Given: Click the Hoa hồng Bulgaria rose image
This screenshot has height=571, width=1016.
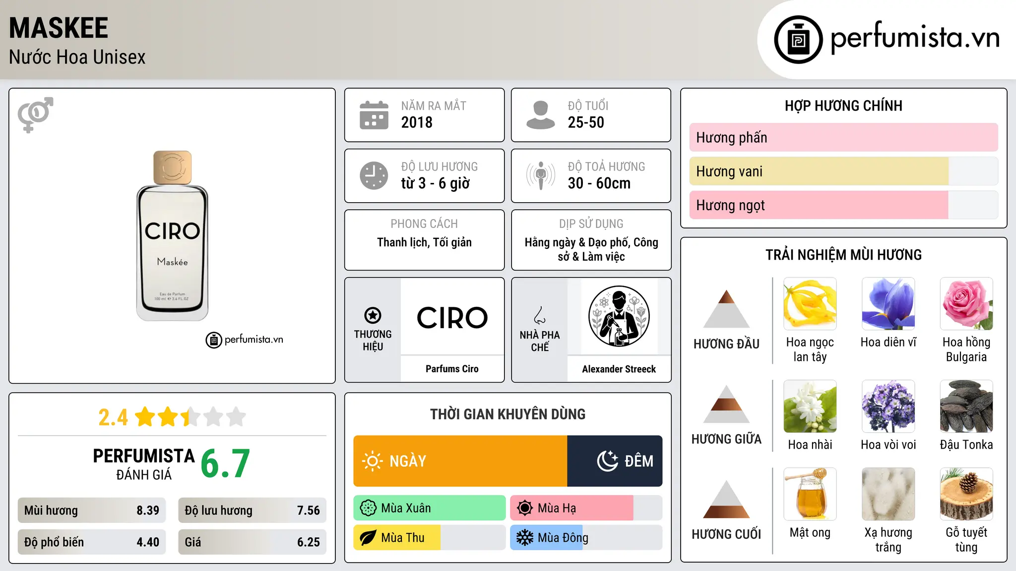Looking at the screenshot, I should (966, 304).
